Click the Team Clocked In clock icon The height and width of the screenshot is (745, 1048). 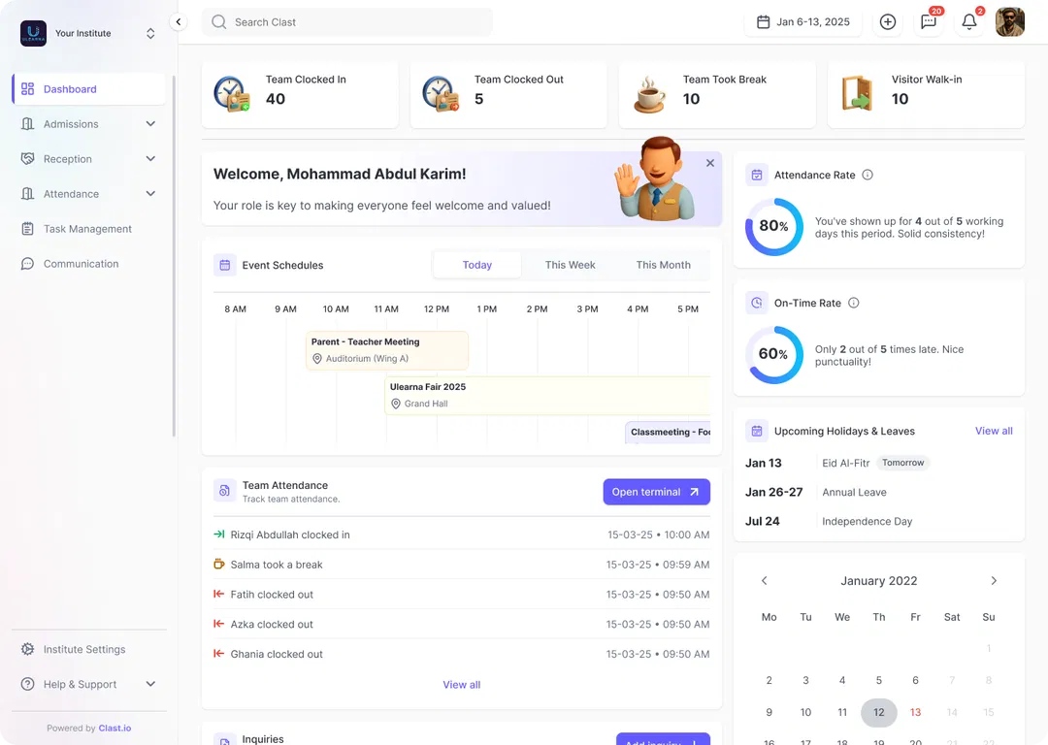pos(232,94)
